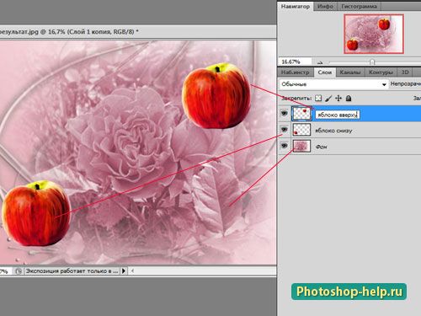Click the "яблоко вверху" layer name field
This screenshot has height=316, width=421.
[x=338, y=115]
